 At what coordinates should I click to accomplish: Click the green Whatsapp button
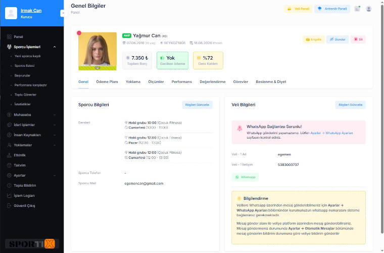click(x=245, y=177)
